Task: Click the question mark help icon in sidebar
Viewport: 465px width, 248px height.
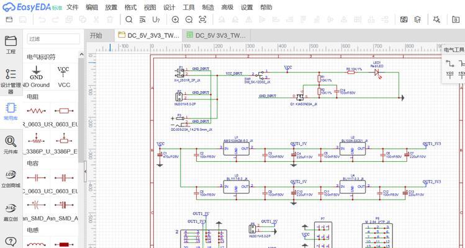Action: click(11, 242)
